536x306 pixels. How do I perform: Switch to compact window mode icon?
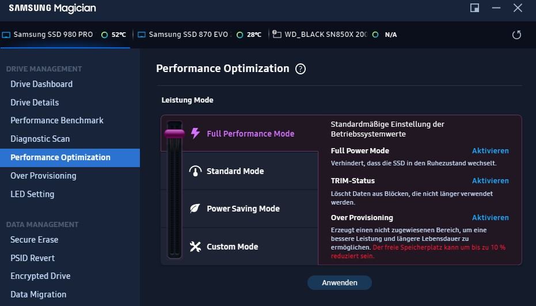coord(474,7)
